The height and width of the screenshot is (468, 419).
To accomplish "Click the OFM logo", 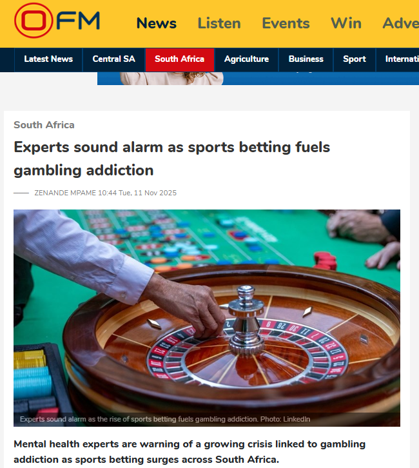I will 57,21.
